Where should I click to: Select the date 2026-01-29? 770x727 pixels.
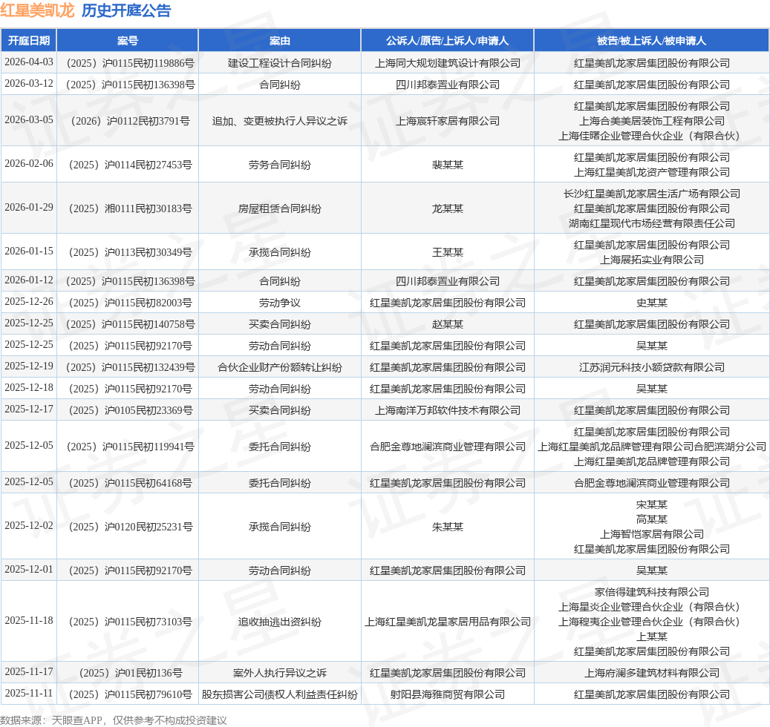coord(29,207)
